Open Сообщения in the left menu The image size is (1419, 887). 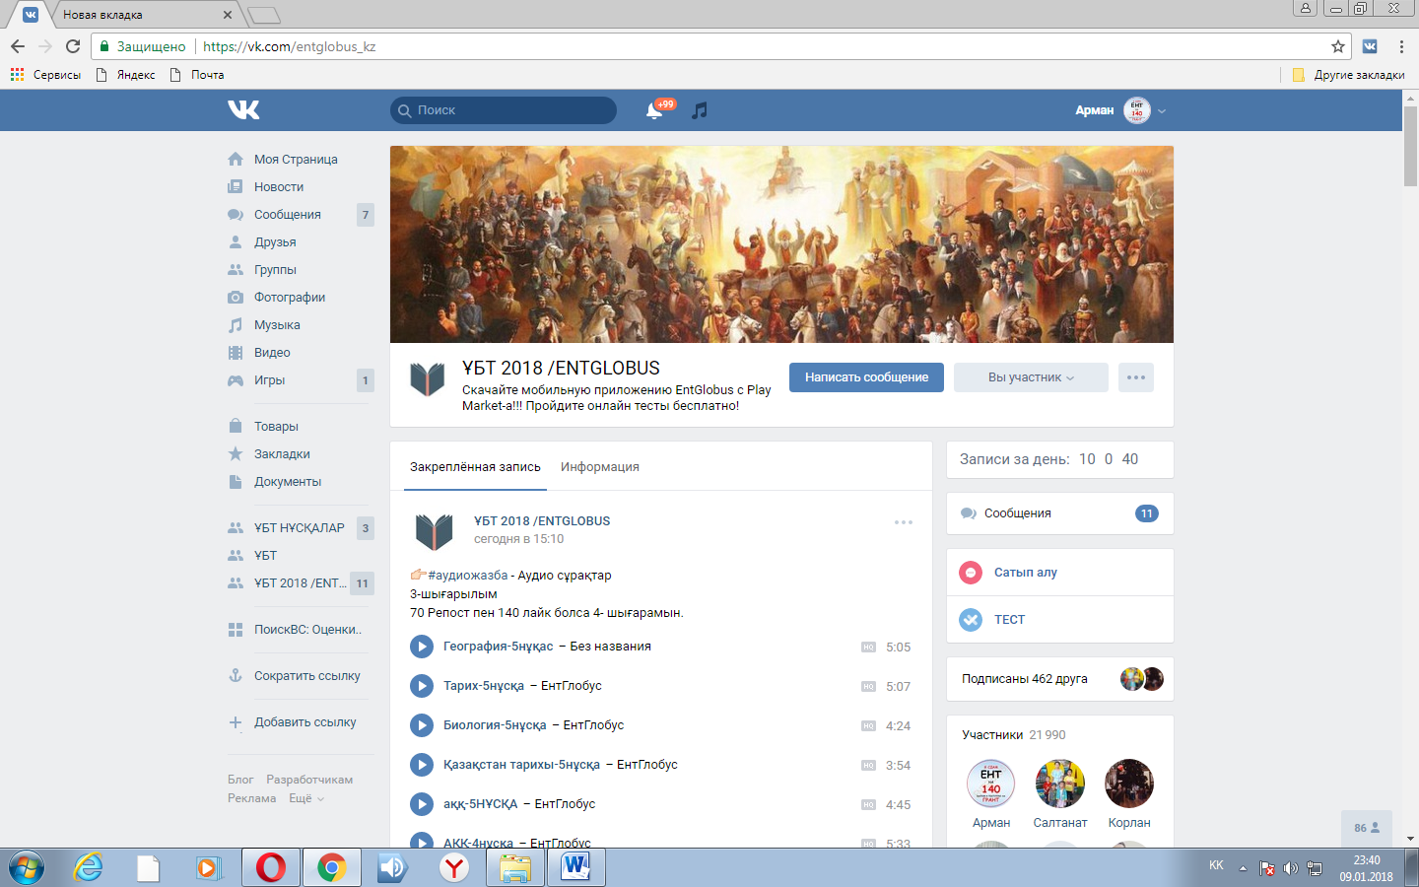point(288,215)
